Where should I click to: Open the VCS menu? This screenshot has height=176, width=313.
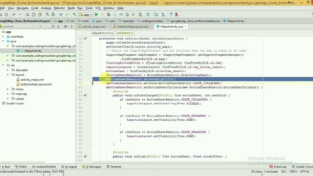98,8
